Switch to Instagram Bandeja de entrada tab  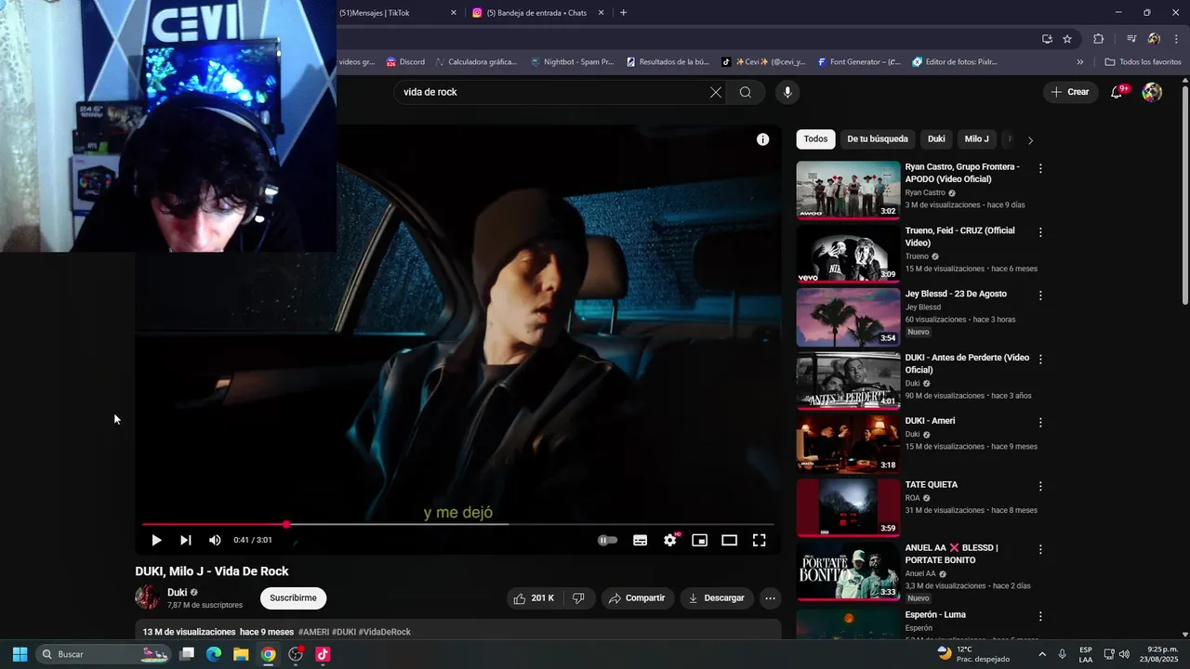pyautogui.click(x=536, y=13)
